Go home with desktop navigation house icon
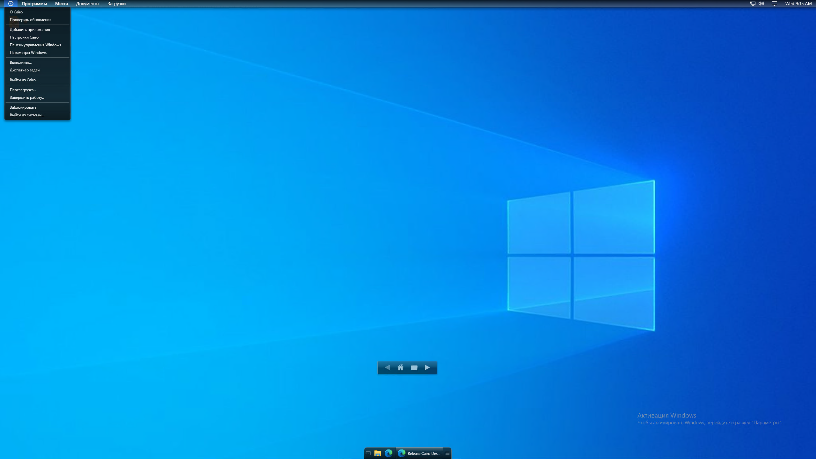This screenshot has width=816, height=459. pyautogui.click(x=400, y=368)
